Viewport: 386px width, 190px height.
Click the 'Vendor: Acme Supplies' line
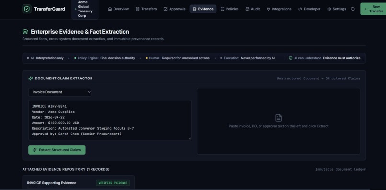click(x=53, y=112)
